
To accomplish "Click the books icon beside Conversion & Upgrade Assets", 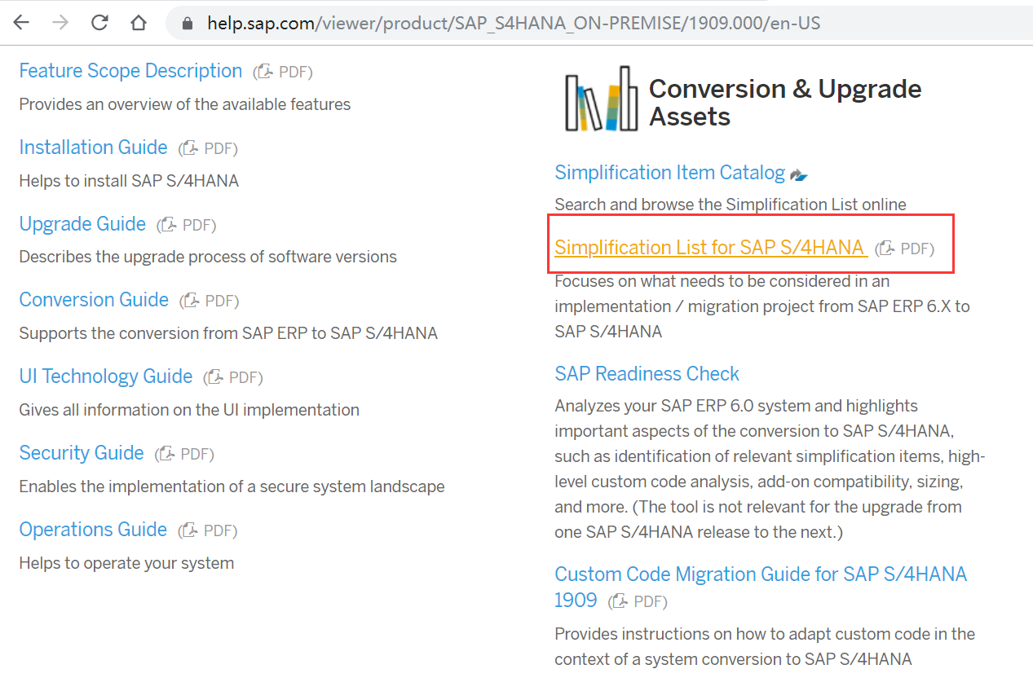I will 601,98.
